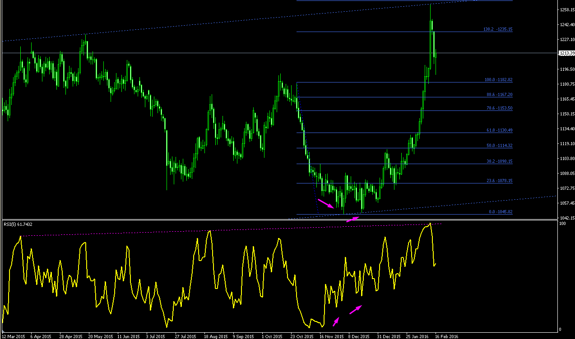Screen dimensions: 575x339
Task: Click the 1119.10 price axis label
Action: click(x=566, y=143)
